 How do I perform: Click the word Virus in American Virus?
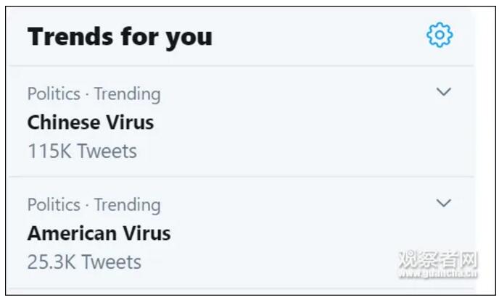pos(147,233)
